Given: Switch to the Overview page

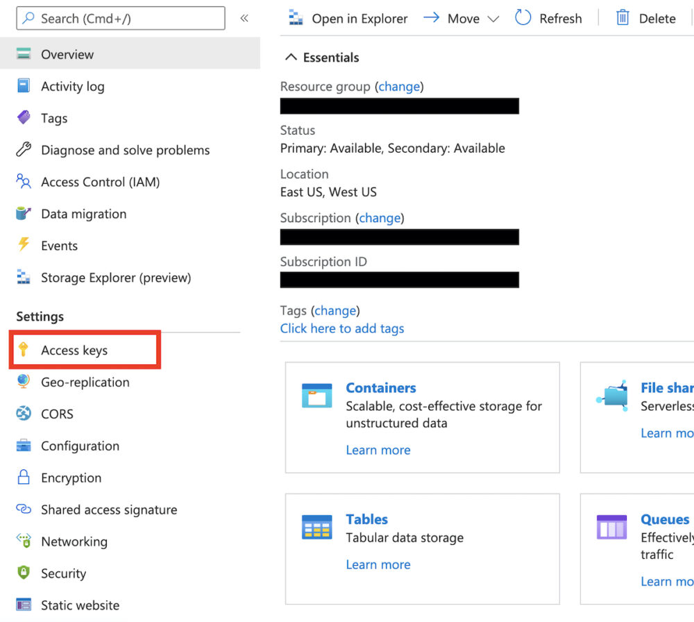Looking at the screenshot, I should pos(67,53).
